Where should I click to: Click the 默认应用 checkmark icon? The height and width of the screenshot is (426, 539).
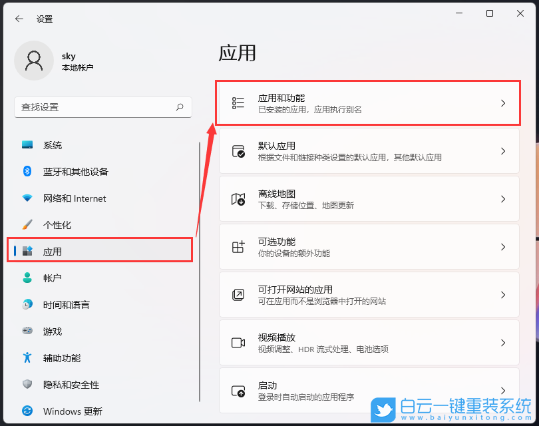click(x=238, y=150)
